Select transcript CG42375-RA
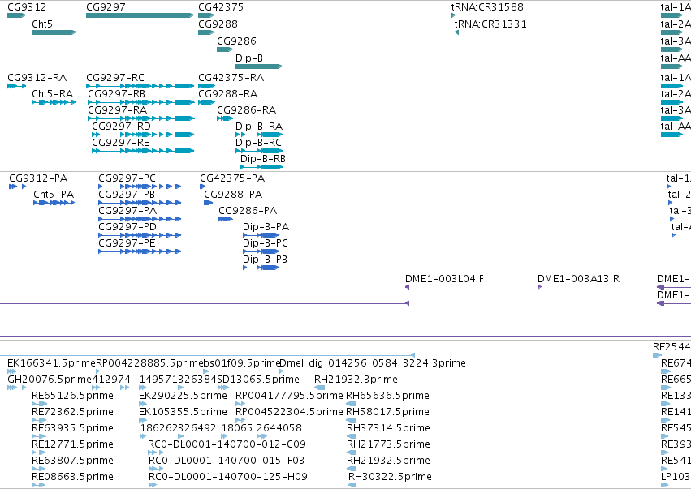The image size is (691, 489). 231,78
